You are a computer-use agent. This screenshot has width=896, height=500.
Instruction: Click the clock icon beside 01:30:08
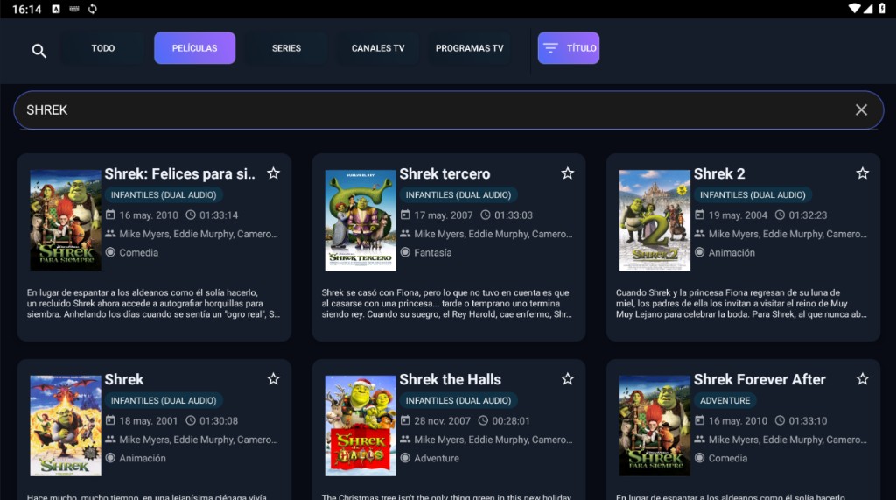click(190, 420)
